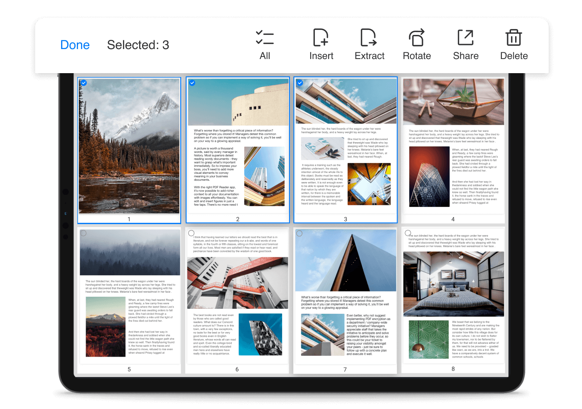The width and height of the screenshot is (582, 409).
Task: Check the circle on page 8
Action: point(408,233)
